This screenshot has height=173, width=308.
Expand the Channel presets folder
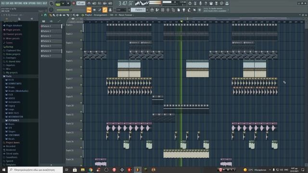[14, 34]
